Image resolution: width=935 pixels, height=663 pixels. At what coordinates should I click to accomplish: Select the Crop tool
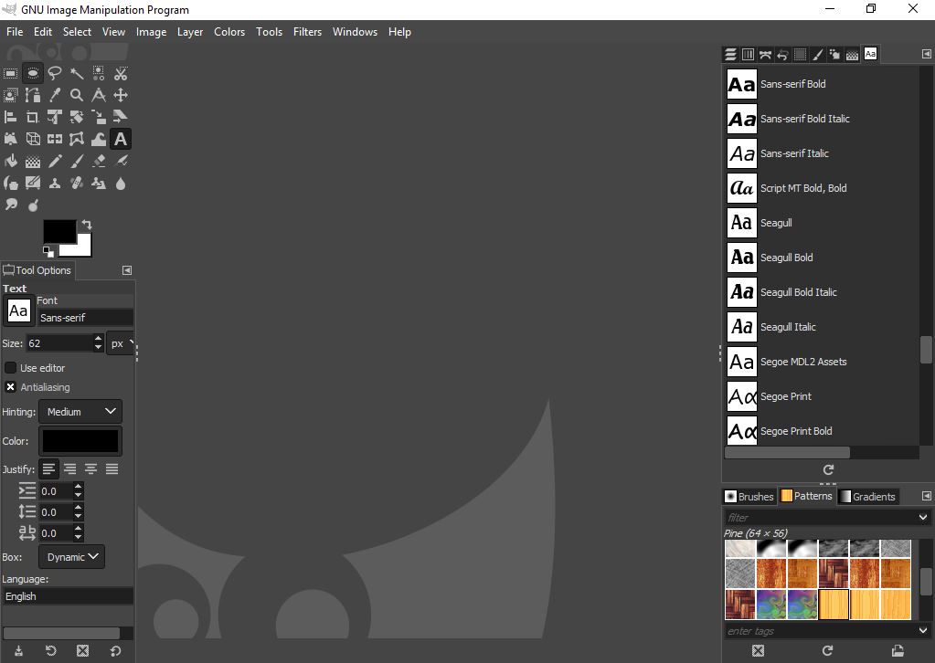point(33,118)
